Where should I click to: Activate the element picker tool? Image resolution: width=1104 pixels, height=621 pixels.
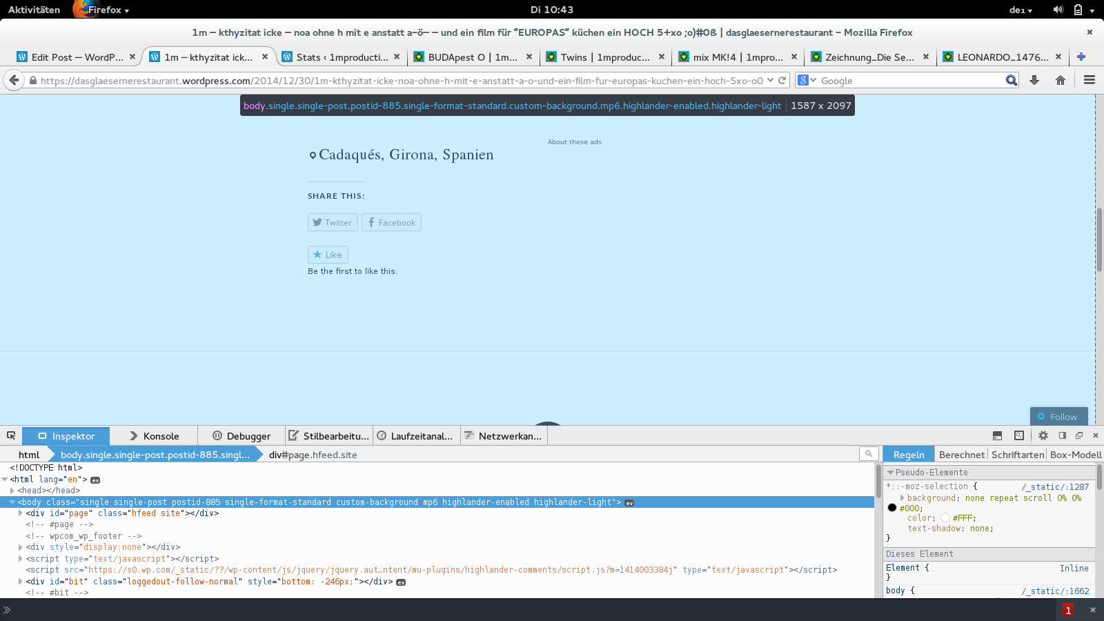click(x=11, y=435)
